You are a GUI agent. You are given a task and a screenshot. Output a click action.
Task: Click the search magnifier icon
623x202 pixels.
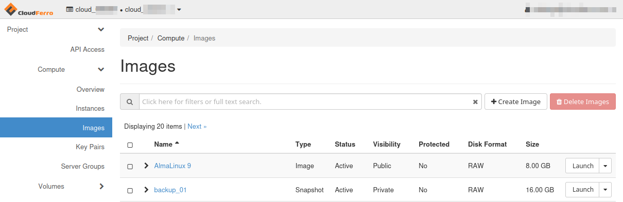tap(130, 102)
